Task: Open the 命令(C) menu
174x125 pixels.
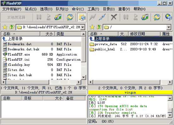Action: (78, 9)
